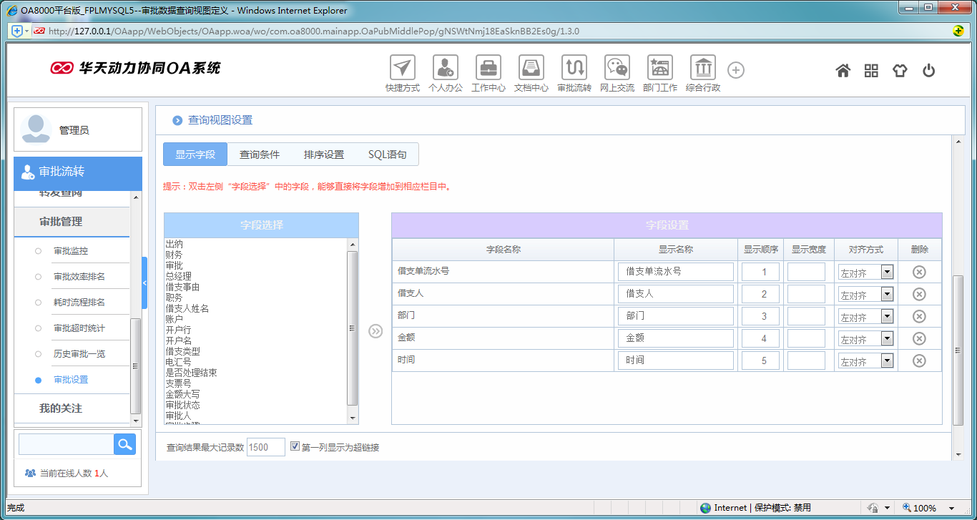Open 个人办公 personal office module
The height and width of the screenshot is (520, 977).
(445, 68)
